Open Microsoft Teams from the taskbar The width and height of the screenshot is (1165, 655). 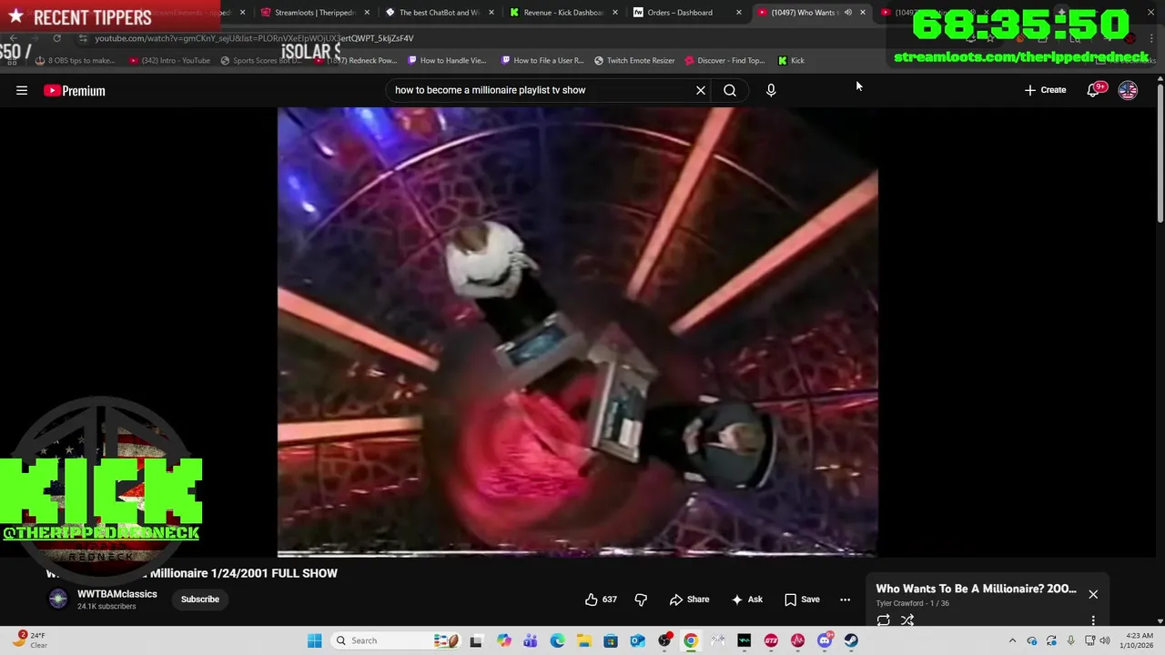(530, 640)
